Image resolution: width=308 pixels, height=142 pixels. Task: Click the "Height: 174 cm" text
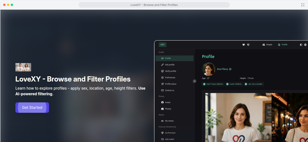[247, 78]
